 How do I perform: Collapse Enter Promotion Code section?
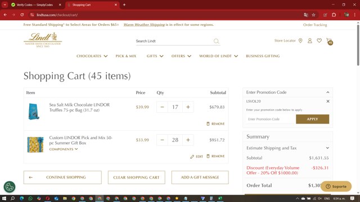327,92
